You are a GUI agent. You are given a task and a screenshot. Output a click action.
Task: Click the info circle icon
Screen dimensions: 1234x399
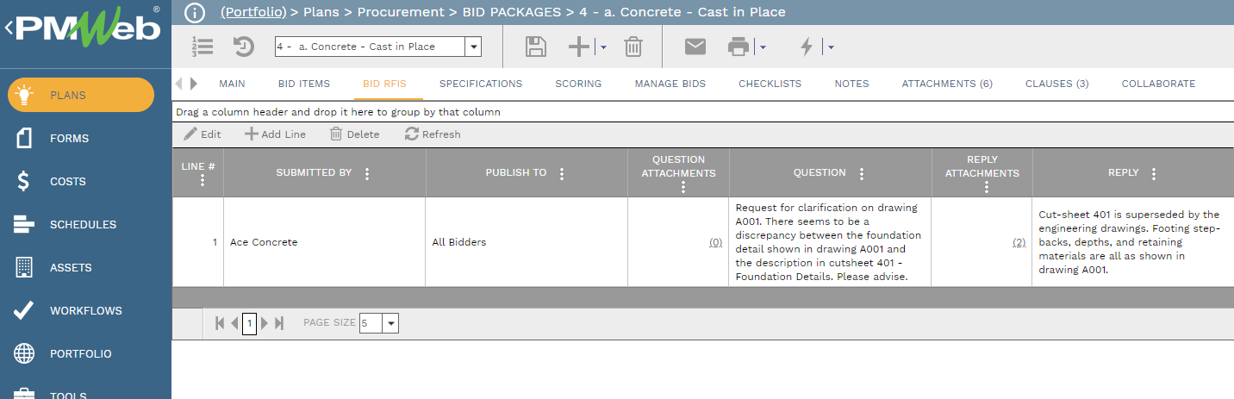pyautogui.click(x=196, y=12)
